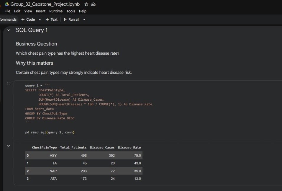Open the Commands palette button
This screenshot has height=191, width=282.
[x=8, y=19]
